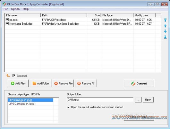The image size is (170, 129).
Task: Start conversion with the Convert button
Action: (139, 83)
